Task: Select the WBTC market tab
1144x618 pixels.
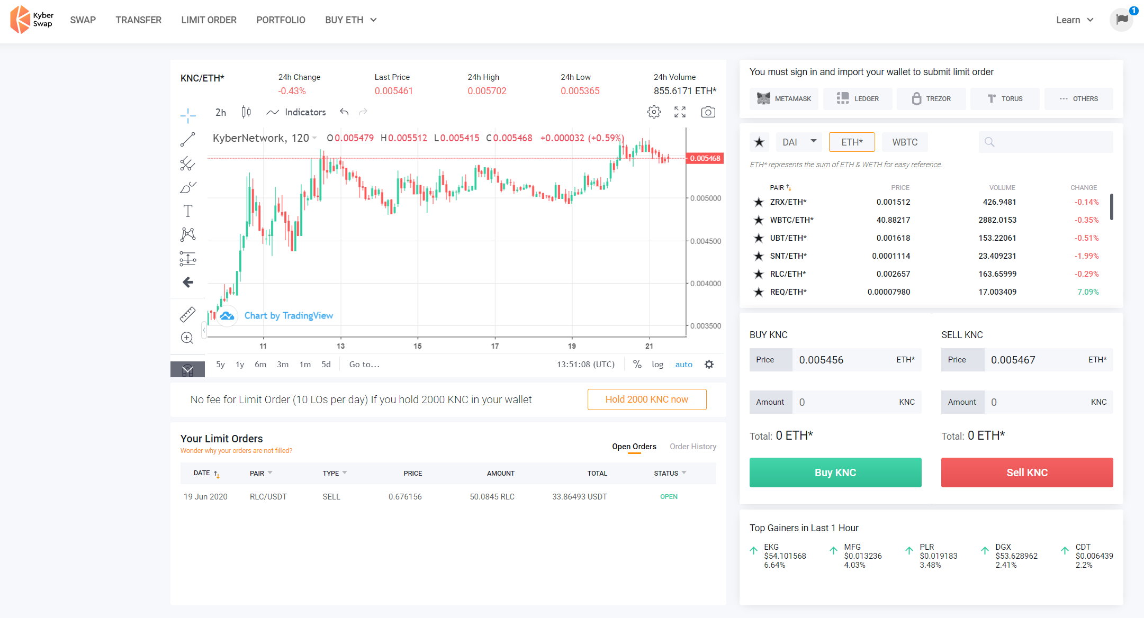Action: [x=904, y=142]
